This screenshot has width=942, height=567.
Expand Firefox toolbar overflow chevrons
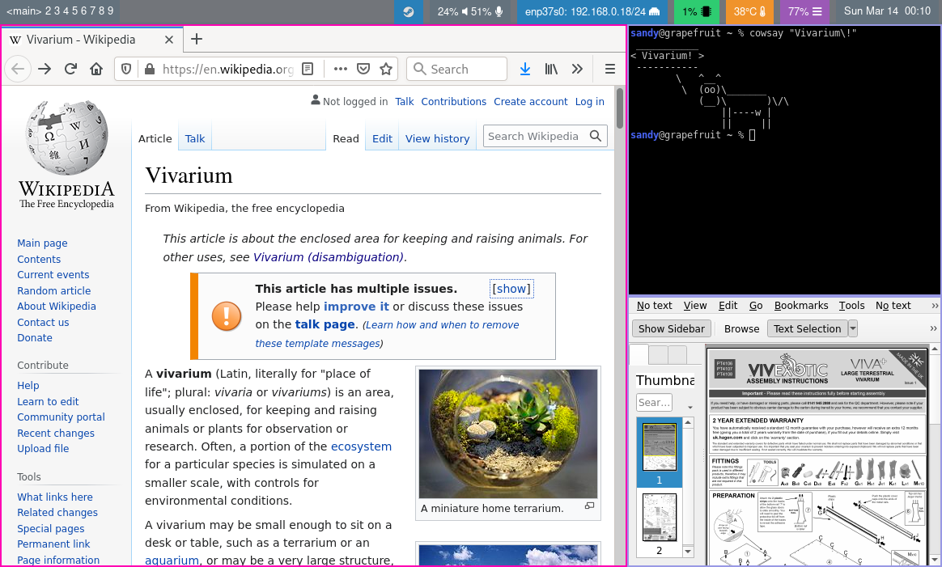[x=577, y=69]
